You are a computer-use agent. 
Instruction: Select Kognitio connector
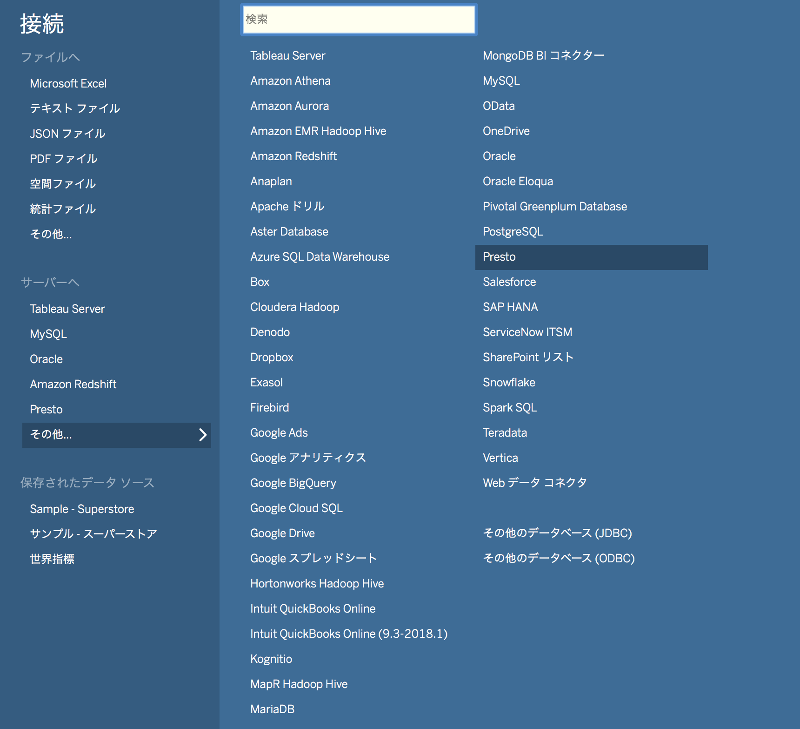(x=271, y=659)
